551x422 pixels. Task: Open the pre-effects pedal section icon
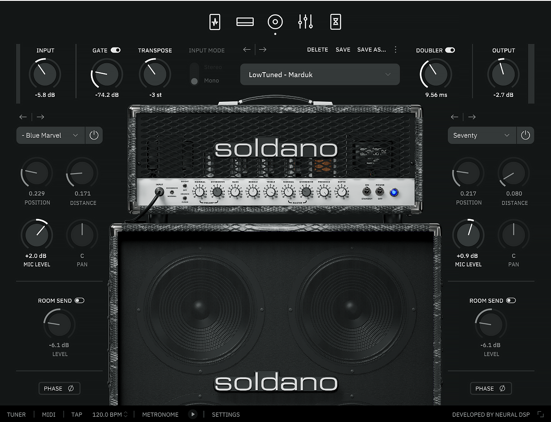pos(215,22)
